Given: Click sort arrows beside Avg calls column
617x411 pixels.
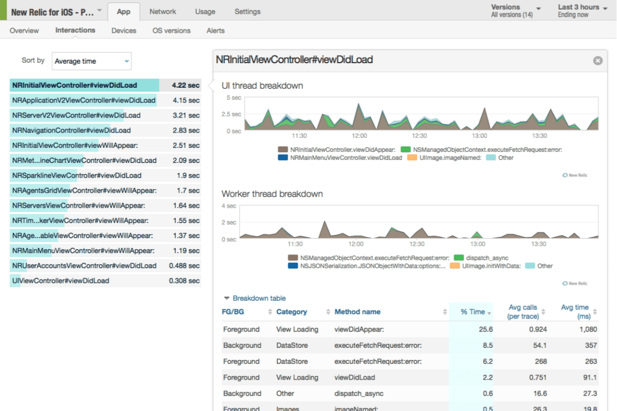Looking at the screenshot, I should point(543,312).
